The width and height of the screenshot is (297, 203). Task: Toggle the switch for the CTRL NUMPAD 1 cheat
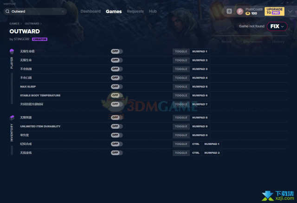(x=116, y=144)
